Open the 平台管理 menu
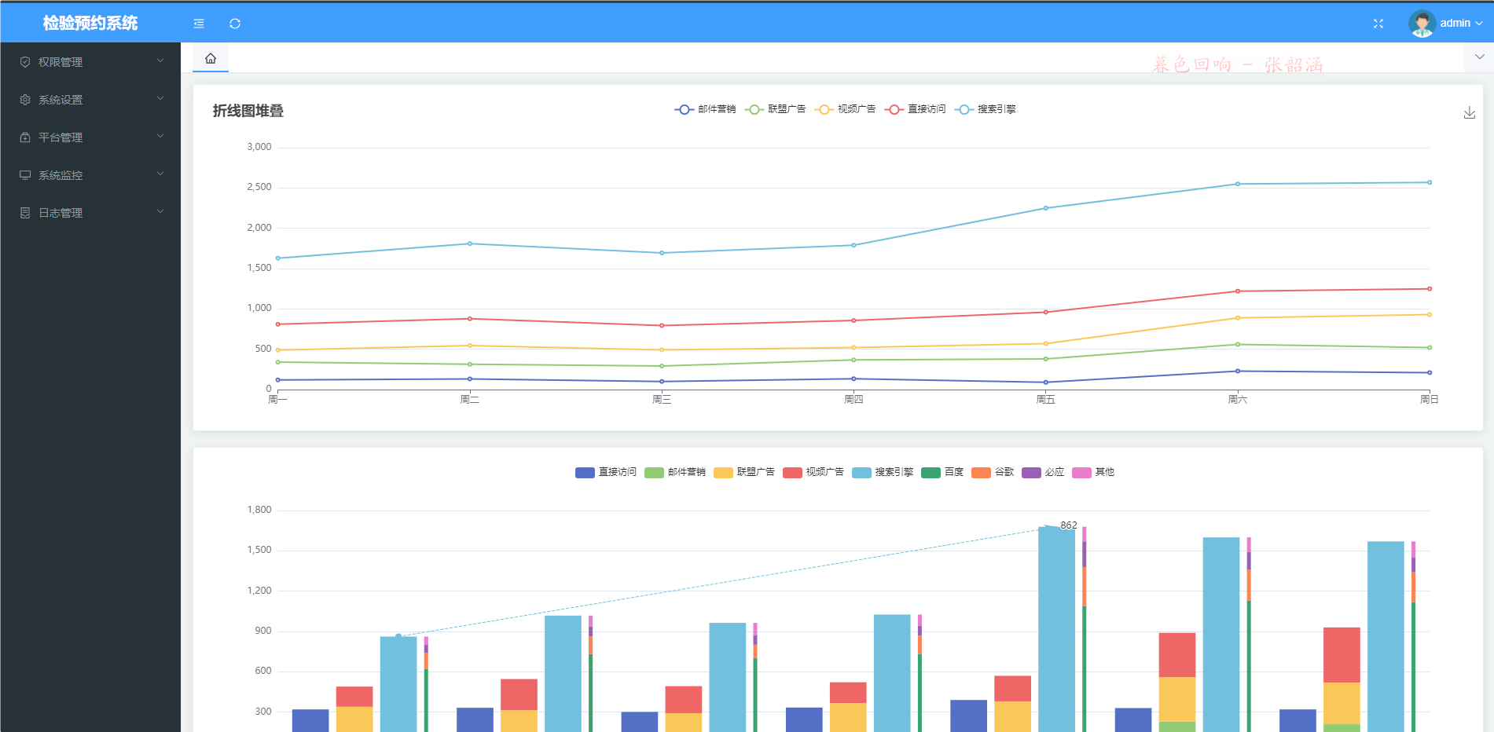Image resolution: width=1494 pixels, height=732 pixels. pyautogui.click(x=90, y=137)
